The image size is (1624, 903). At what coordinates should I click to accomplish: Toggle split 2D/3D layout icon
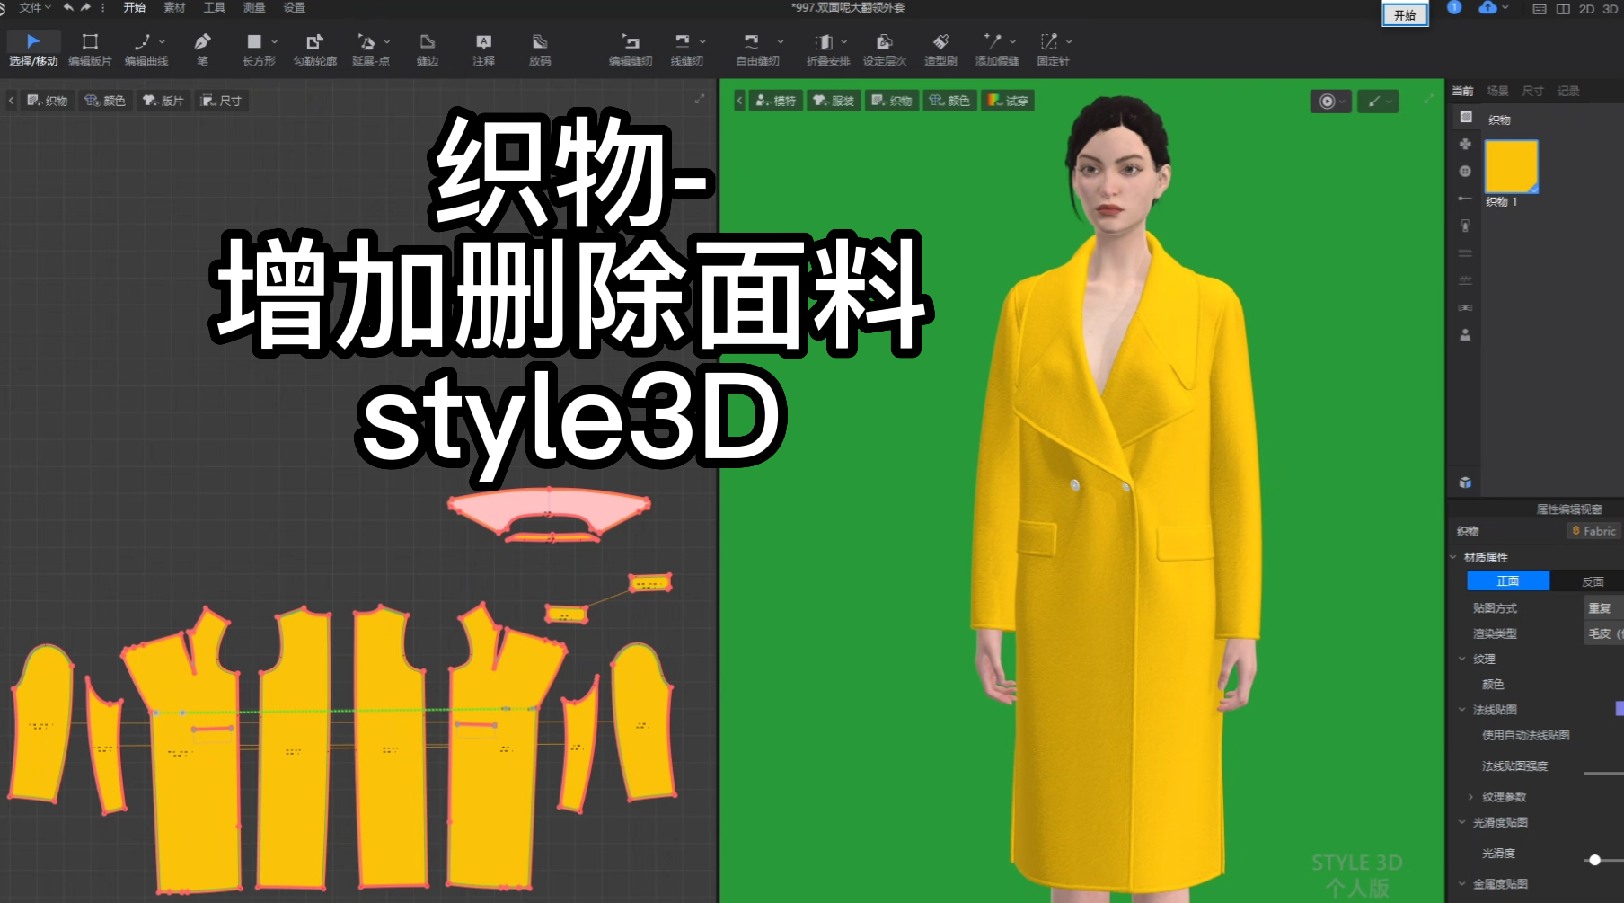click(x=1563, y=9)
